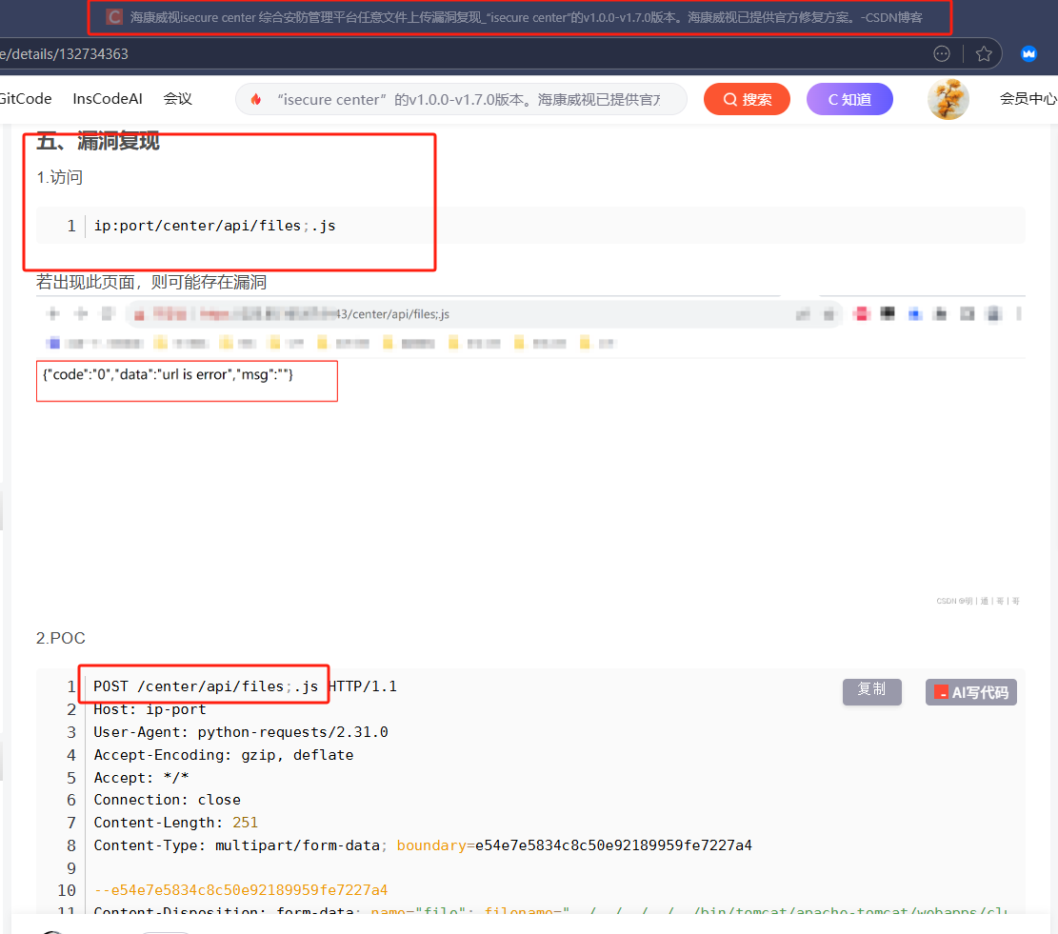1058x934 pixels.
Task: Click the Accept: */* line
Action: pyautogui.click(x=141, y=778)
